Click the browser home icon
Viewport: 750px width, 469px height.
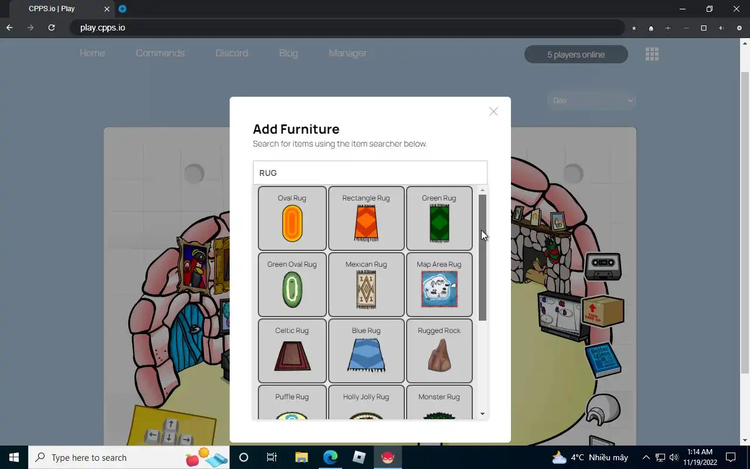point(651,28)
